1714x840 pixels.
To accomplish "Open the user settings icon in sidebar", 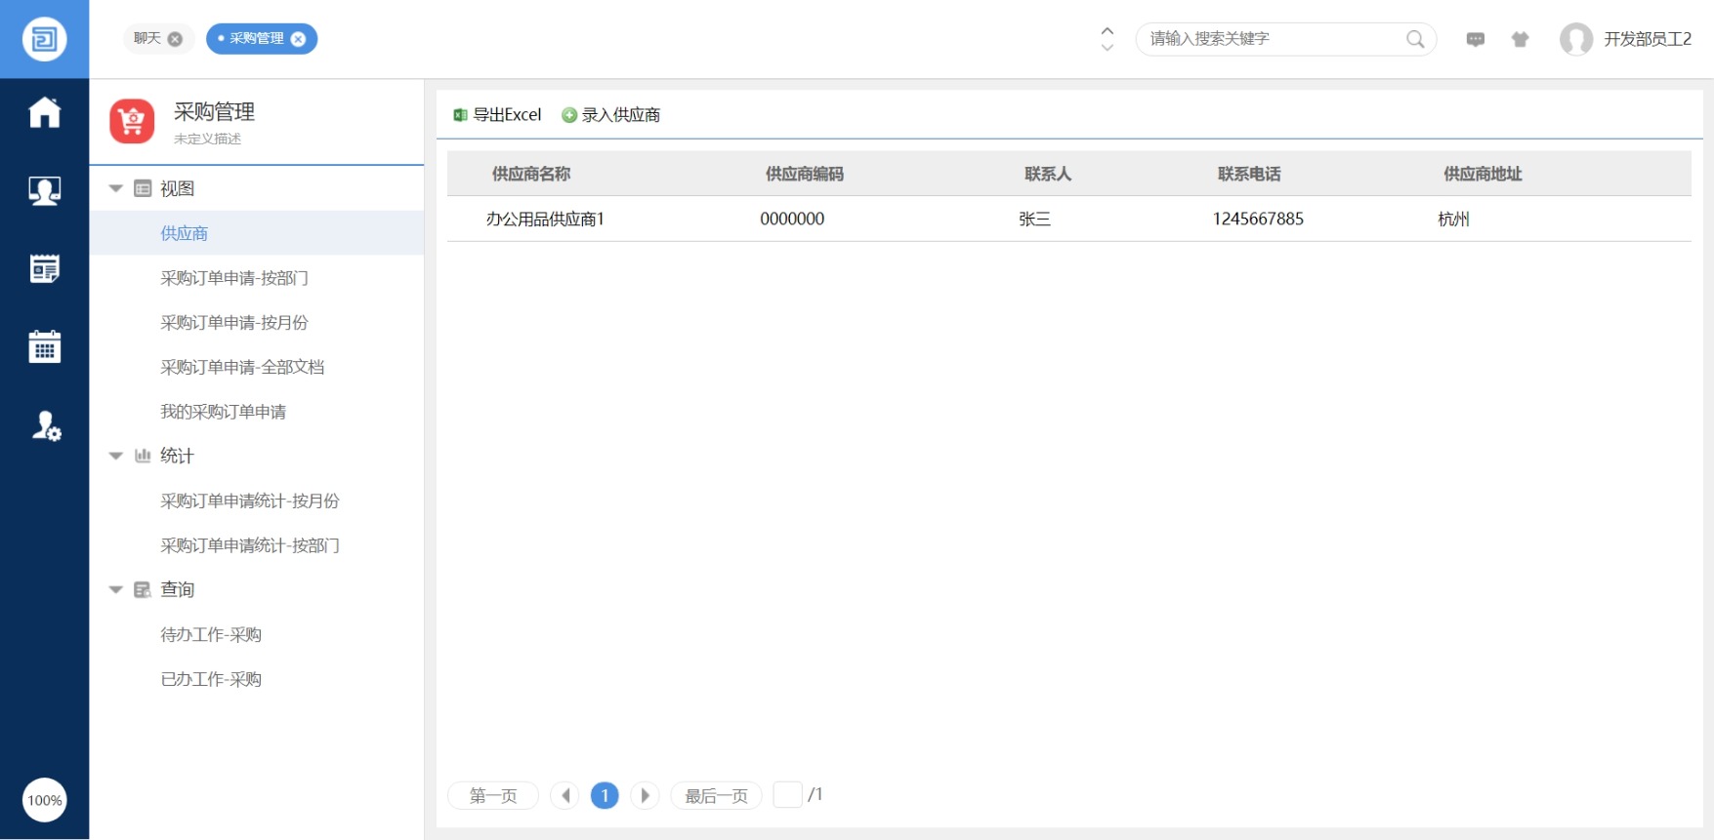I will click(46, 425).
